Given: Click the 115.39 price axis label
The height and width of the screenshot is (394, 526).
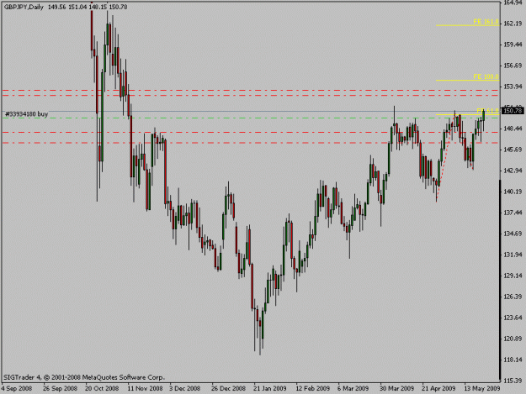Looking at the screenshot, I should click(513, 381).
